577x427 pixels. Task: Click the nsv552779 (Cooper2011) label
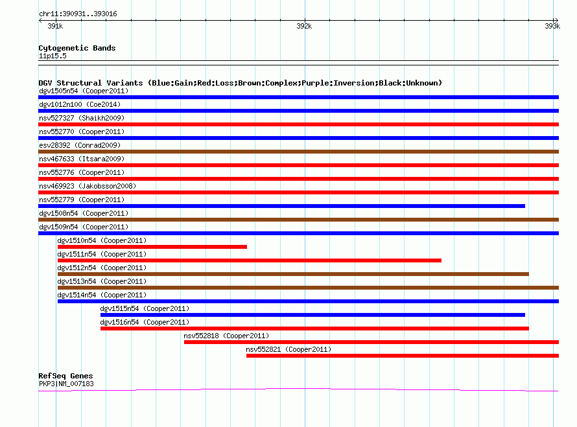pos(82,200)
